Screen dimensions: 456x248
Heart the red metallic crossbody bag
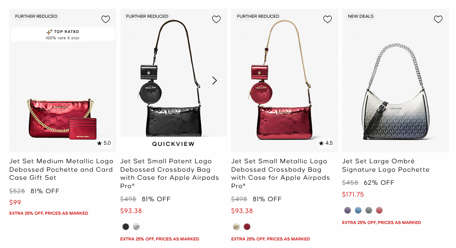(x=327, y=19)
